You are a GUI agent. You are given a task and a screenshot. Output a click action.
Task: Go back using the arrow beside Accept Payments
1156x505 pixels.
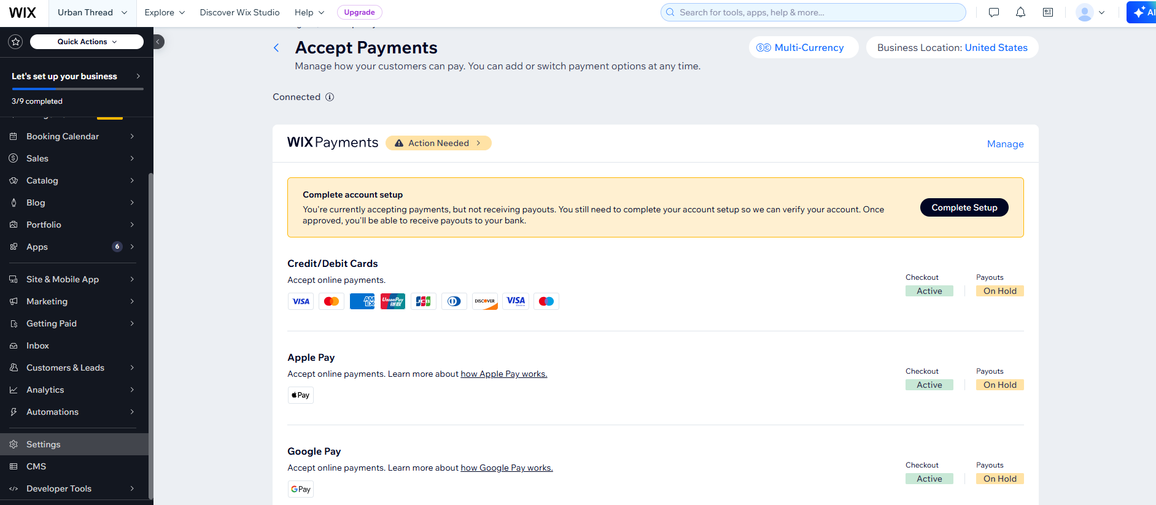coord(276,48)
